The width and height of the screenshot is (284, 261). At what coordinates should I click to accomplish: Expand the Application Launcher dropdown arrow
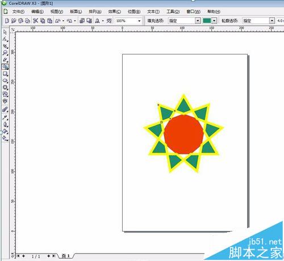103,21
